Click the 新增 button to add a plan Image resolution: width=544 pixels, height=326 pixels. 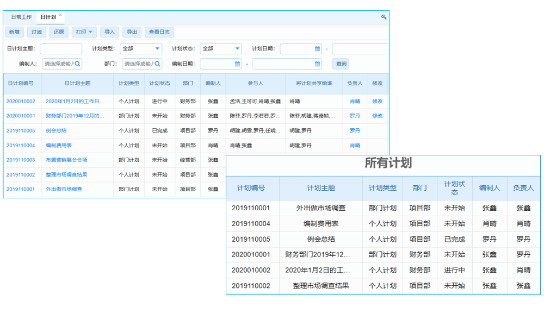(14, 32)
